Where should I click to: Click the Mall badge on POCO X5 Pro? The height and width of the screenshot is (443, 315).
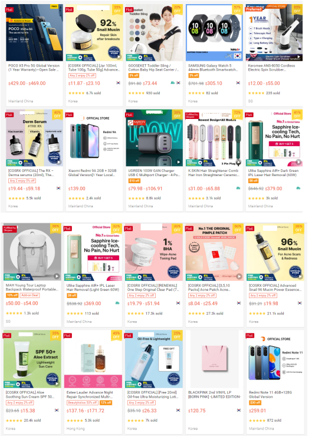click(x=9, y=9)
